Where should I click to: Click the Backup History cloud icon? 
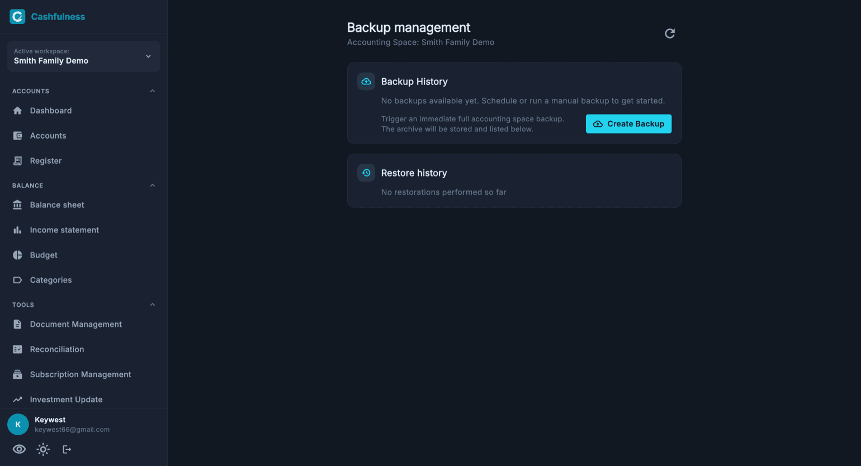pyautogui.click(x=366, y=82)
